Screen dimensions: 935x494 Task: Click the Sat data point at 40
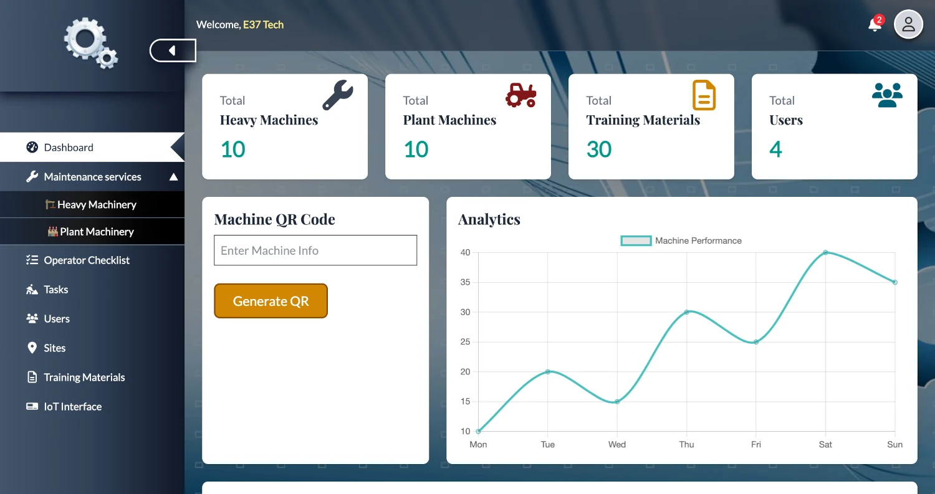click(x=825, y=252)
